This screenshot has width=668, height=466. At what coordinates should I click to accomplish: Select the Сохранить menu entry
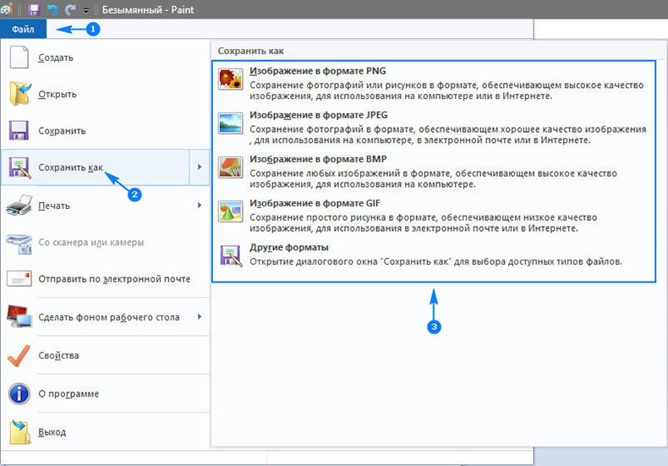62,131
